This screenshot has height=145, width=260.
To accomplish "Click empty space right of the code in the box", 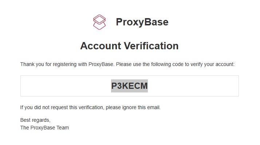I will (x=197, y=86).
